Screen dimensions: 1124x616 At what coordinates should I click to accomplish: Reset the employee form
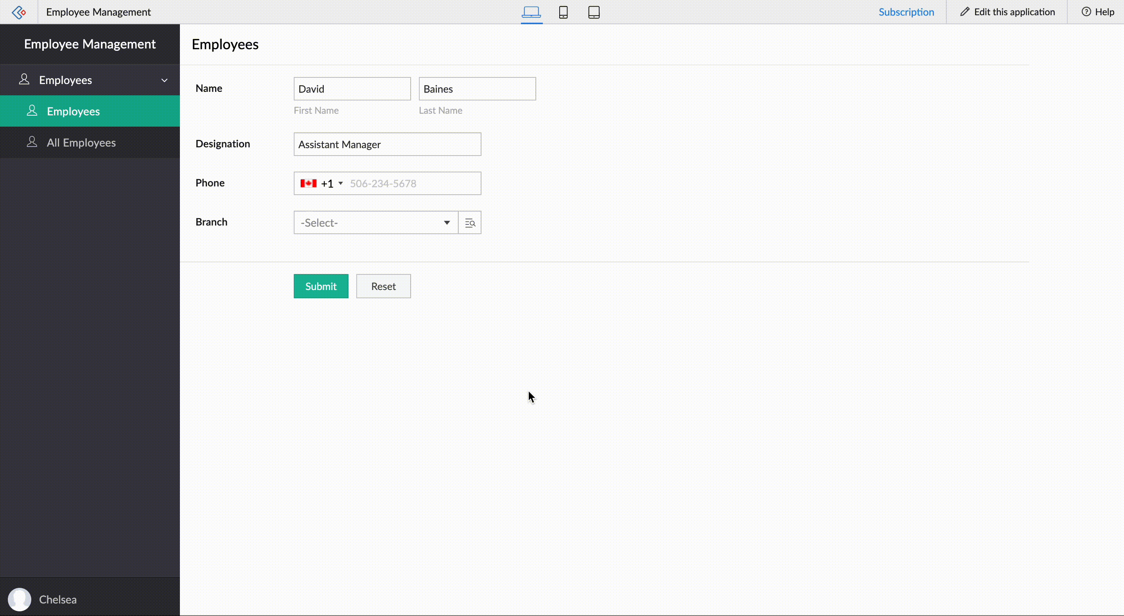[x=383, y=286]
